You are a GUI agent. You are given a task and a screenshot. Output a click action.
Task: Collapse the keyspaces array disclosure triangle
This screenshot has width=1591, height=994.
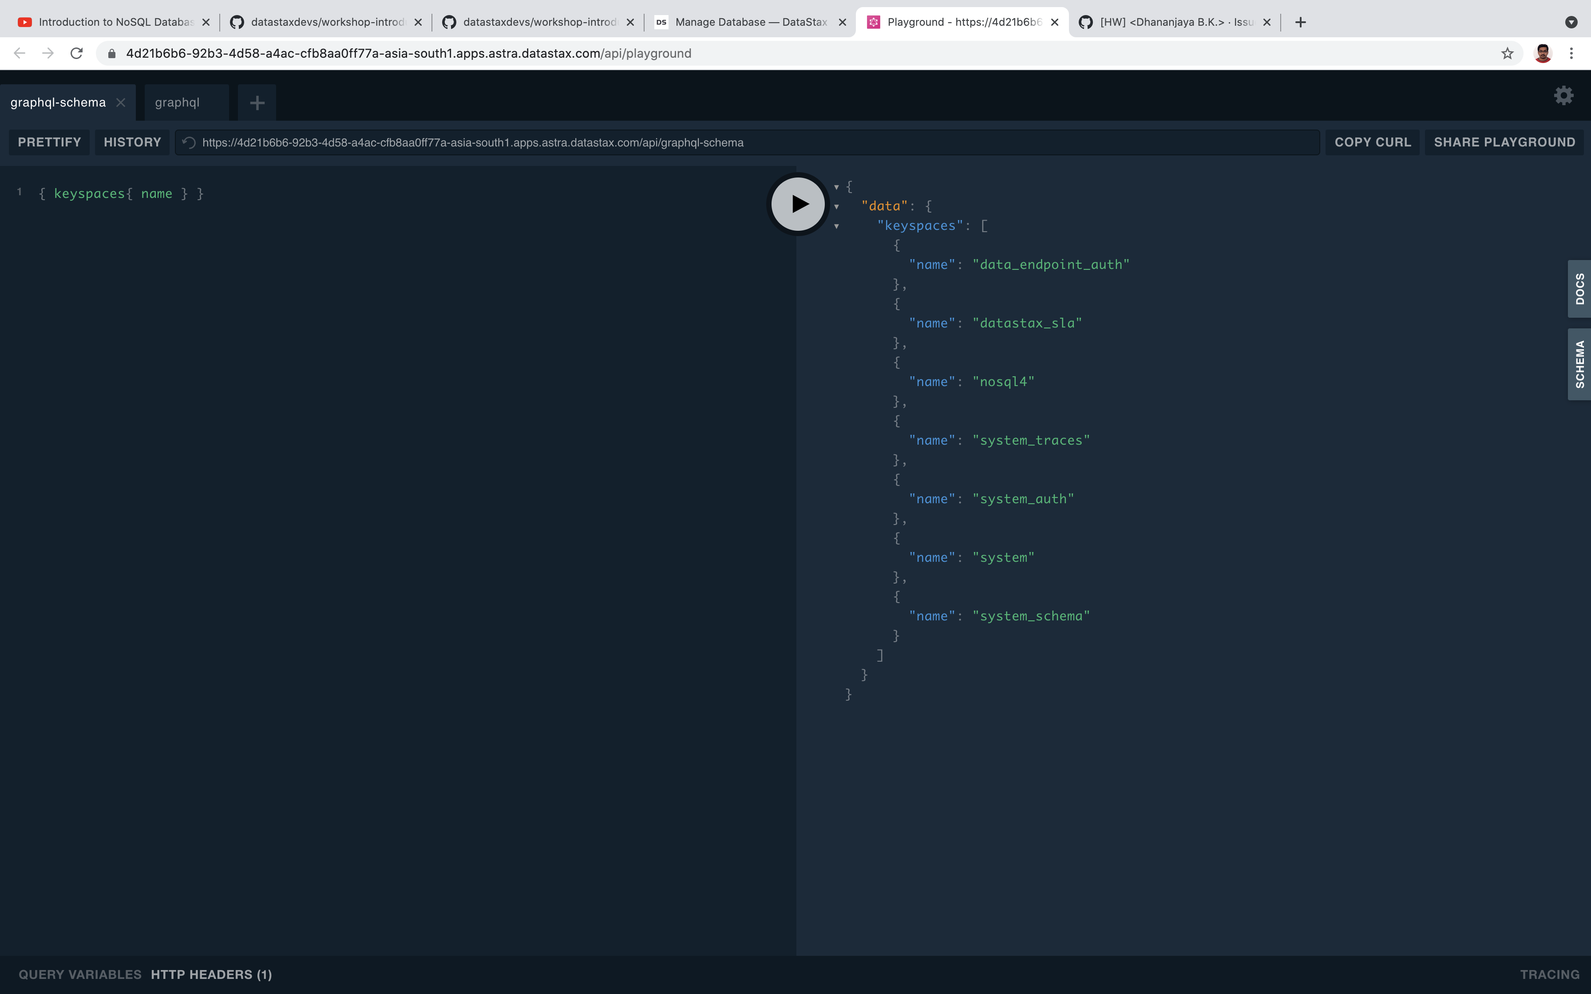coord(836,226)
